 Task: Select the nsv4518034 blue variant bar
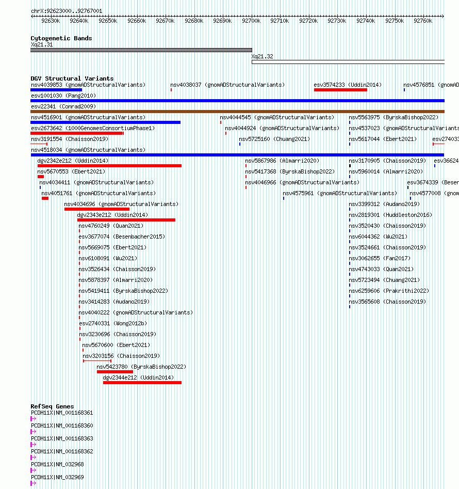[x=237, y=155]
